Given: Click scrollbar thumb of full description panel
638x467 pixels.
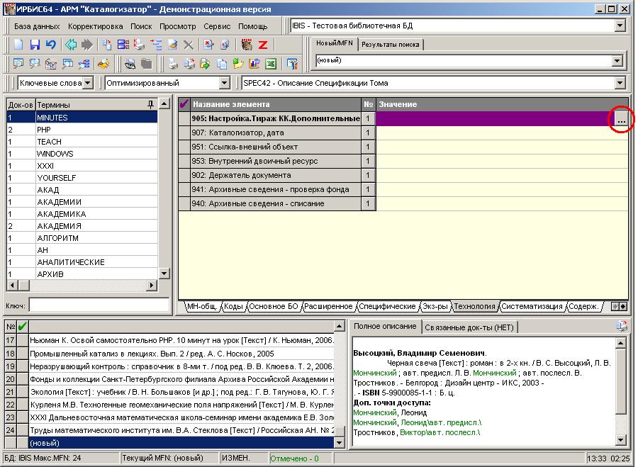Looking at the screenshot, I should (621, 381).
